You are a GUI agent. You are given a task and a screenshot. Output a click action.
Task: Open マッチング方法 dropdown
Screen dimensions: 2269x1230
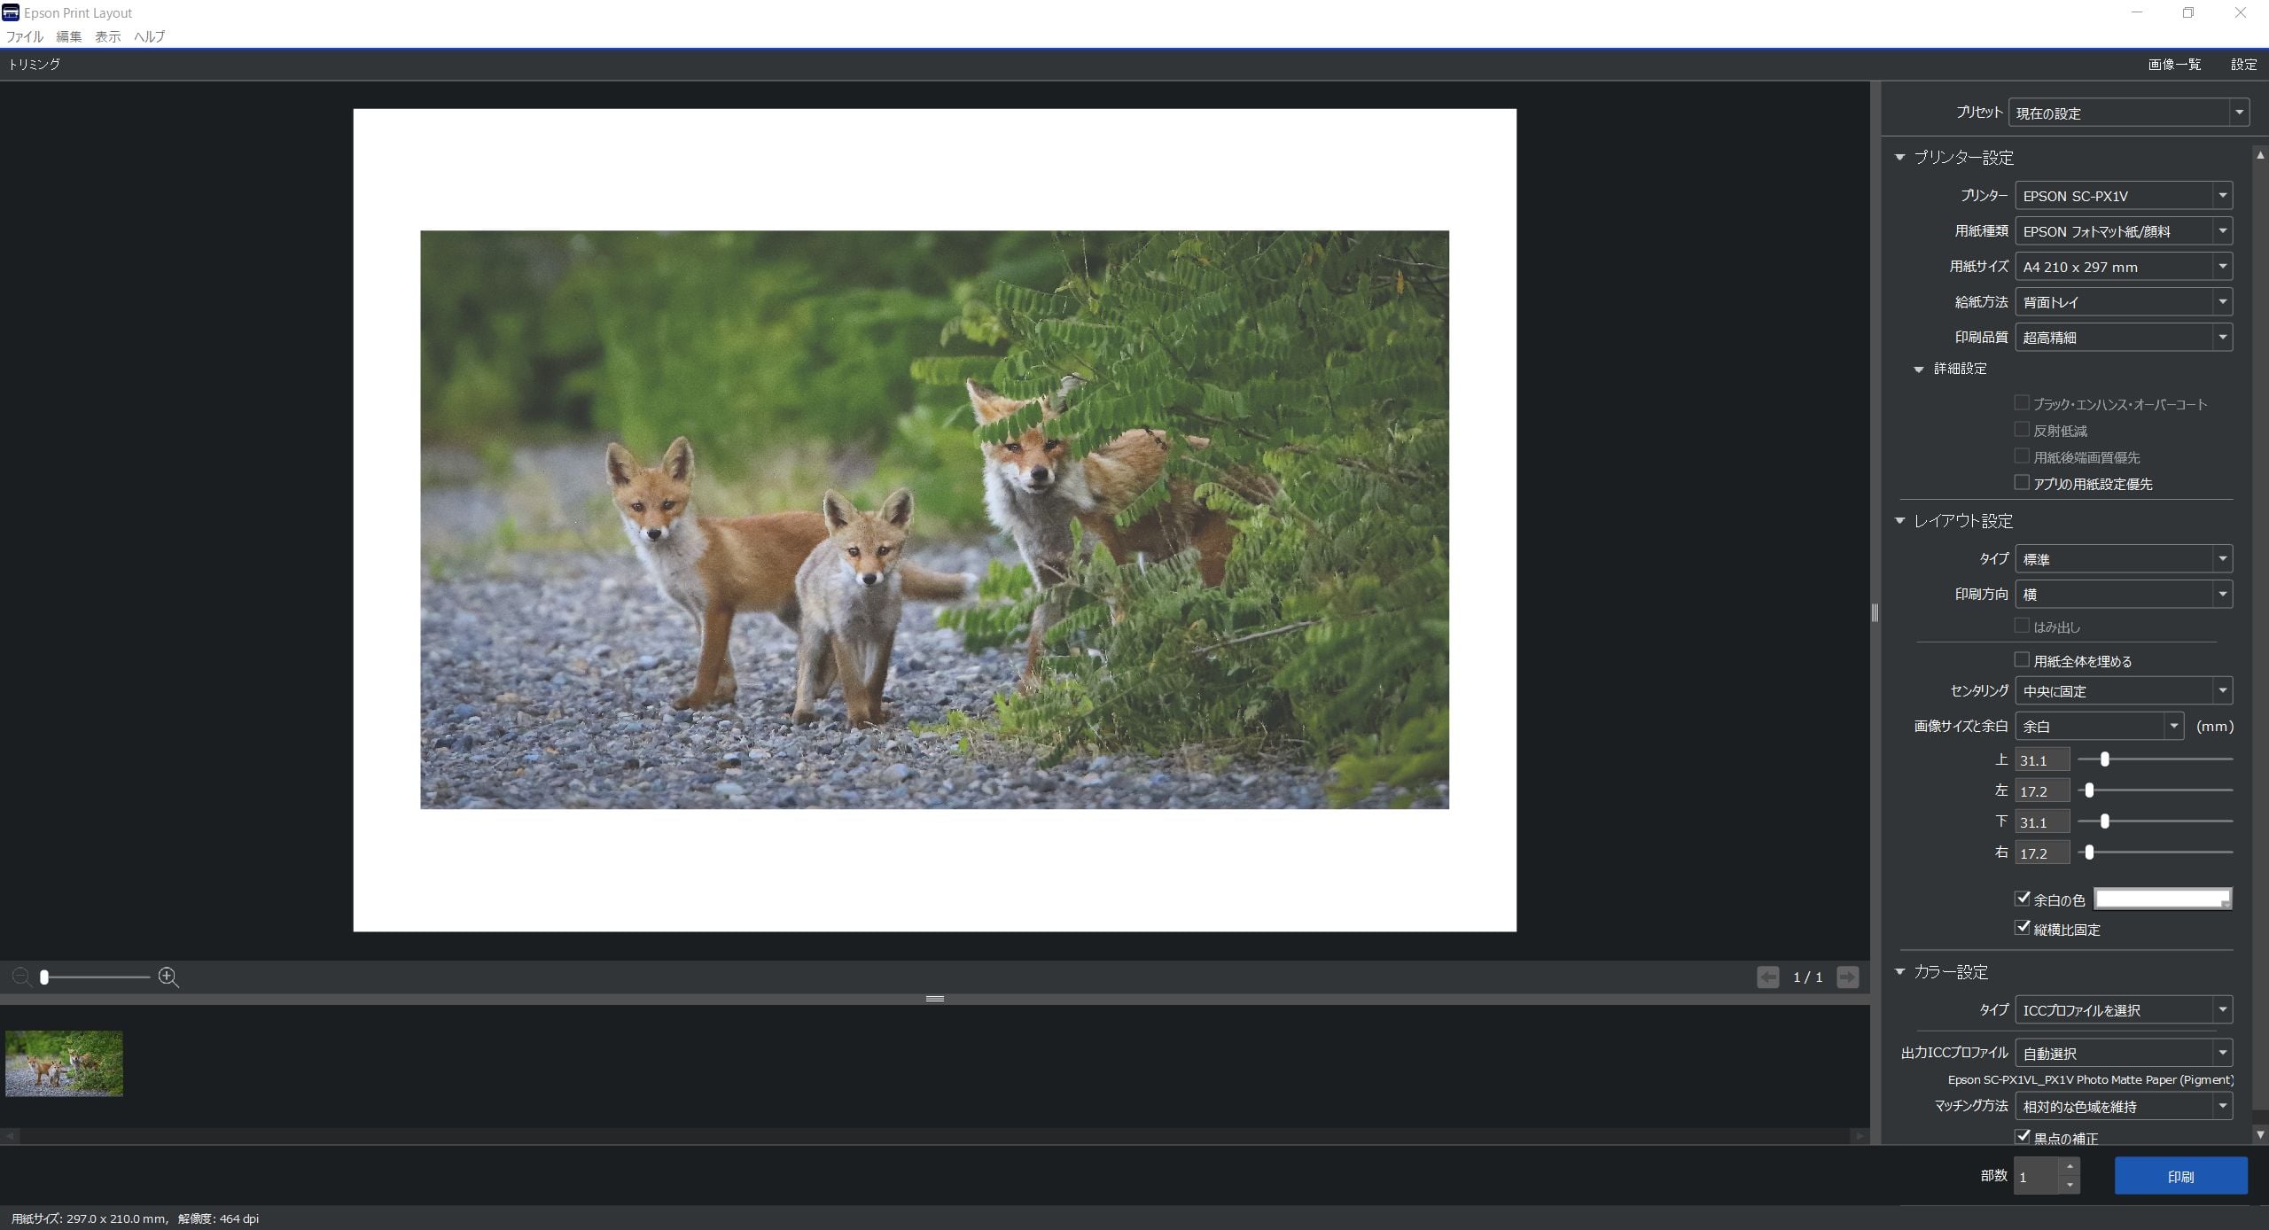pos(2124,1106)
